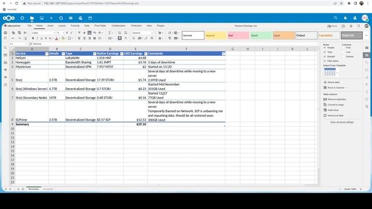Screen dimensions: 372x209
Task: Toggle Banded rows checkbox
Action: point(325,56)
